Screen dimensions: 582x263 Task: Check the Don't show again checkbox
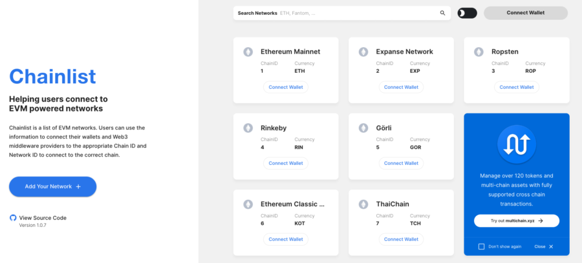pos(481,247)
